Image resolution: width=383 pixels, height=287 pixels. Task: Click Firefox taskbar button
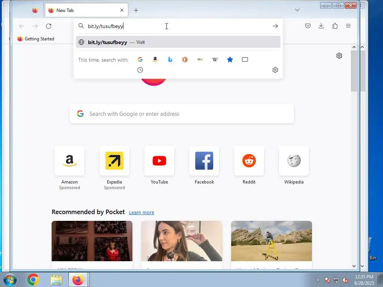click(78, 280)
